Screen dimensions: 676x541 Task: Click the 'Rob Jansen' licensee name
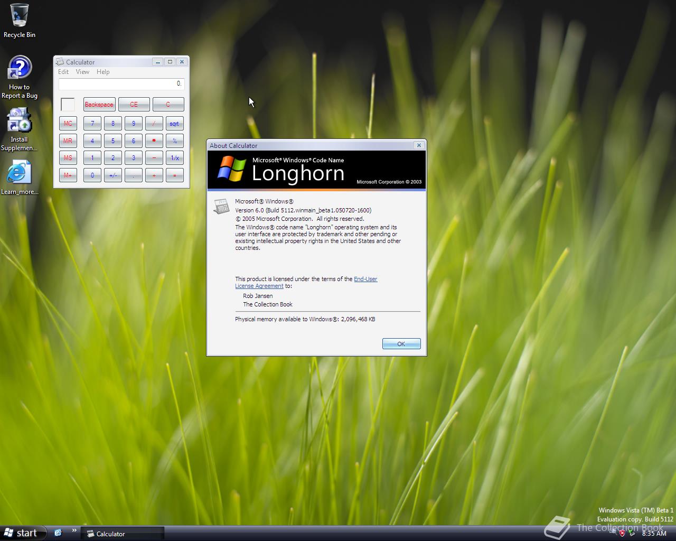point(258,296)
